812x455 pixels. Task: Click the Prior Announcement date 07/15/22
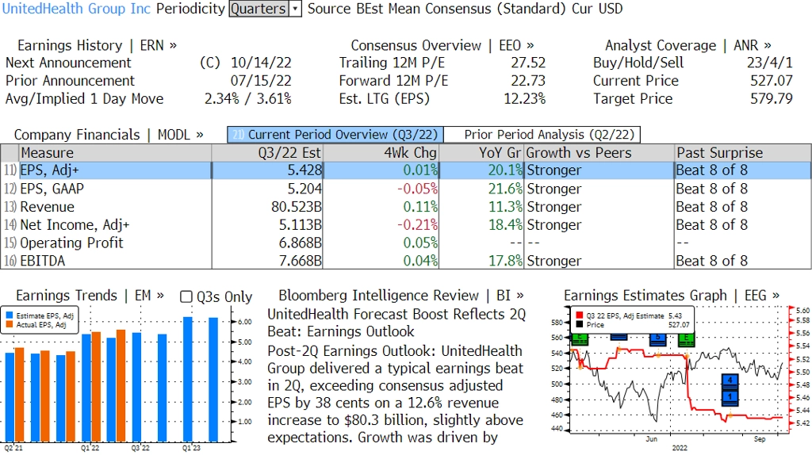coord(261,81)
